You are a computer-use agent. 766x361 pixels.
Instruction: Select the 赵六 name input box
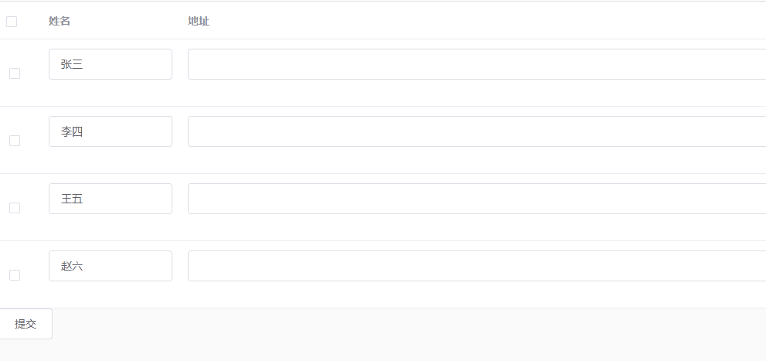coord(111,266)
